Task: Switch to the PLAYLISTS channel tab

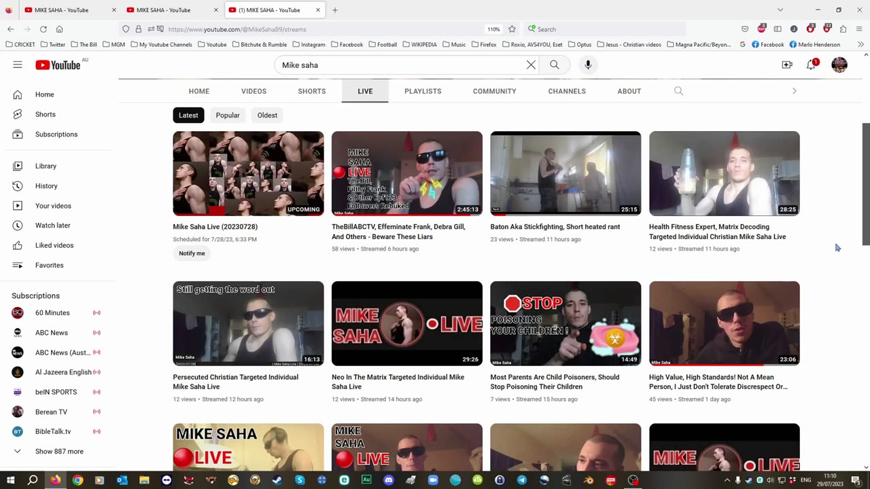Action: (x=423, y=91)
